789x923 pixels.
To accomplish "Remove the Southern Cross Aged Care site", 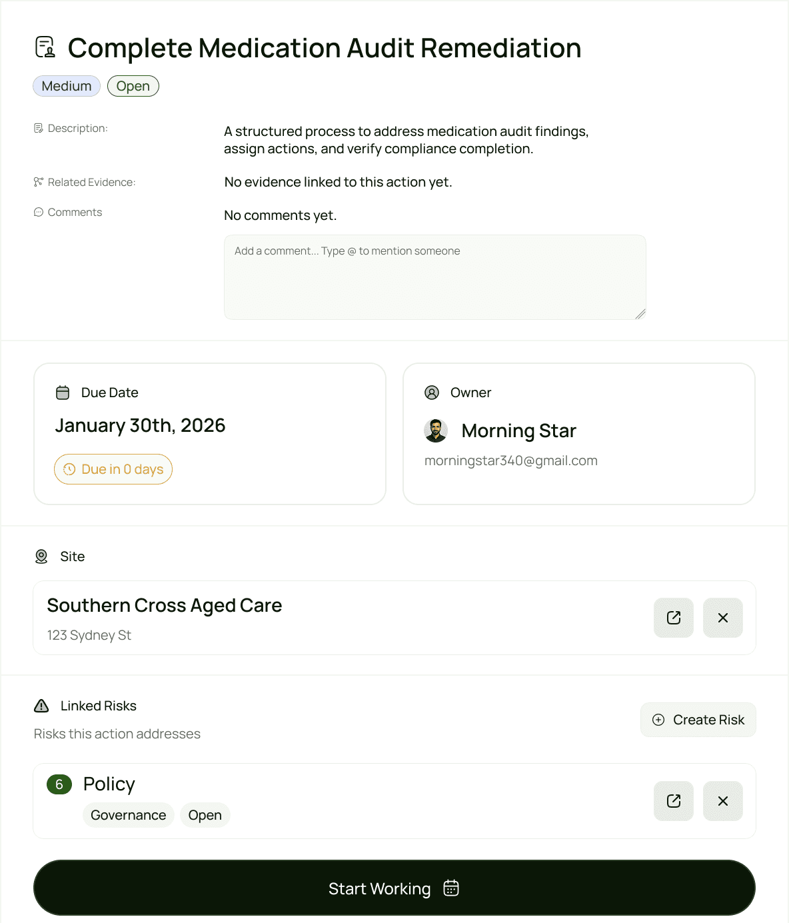I will [x=722, y=618].
